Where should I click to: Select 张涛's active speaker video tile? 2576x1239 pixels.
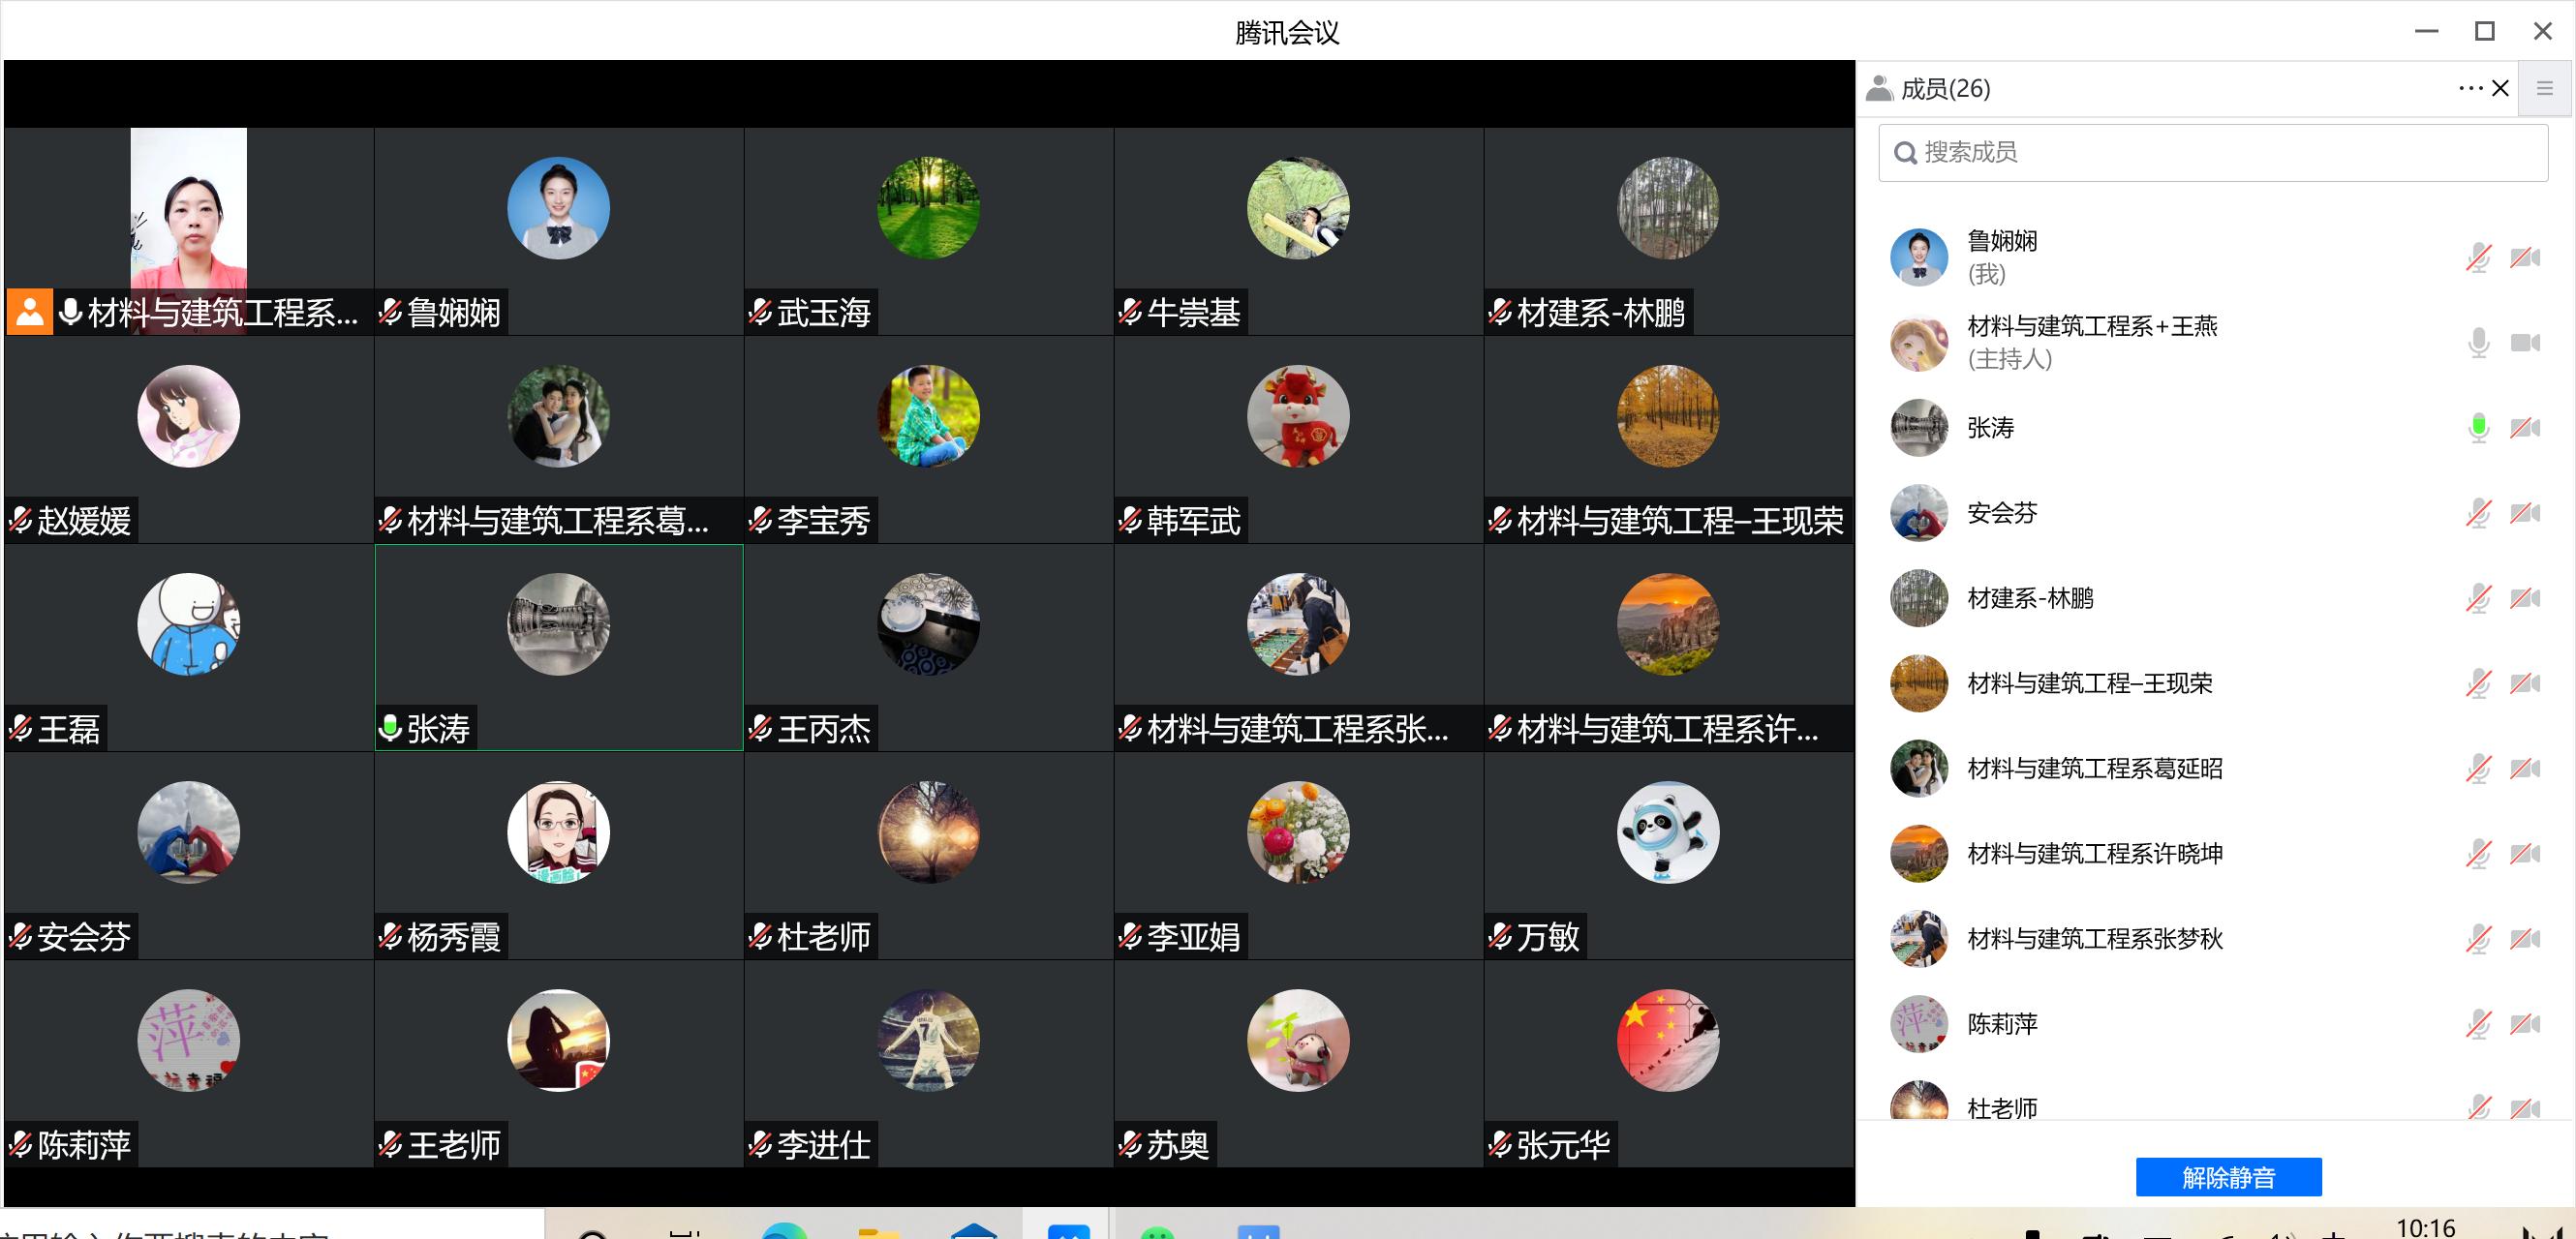coord(559,647)
